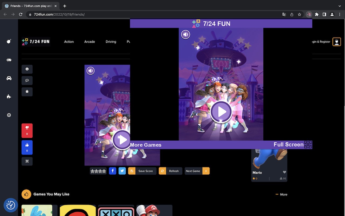Refresh the game

(x=170, y=171)
